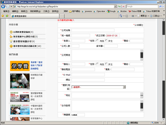The image size is (166, 125).
Task: Open the 免學費!整復推拿入門教育訓練課程 link
Action: (x=37, y=65)
